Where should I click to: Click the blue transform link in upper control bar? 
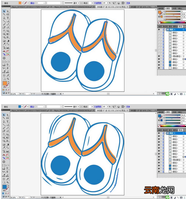click(128, 3)
